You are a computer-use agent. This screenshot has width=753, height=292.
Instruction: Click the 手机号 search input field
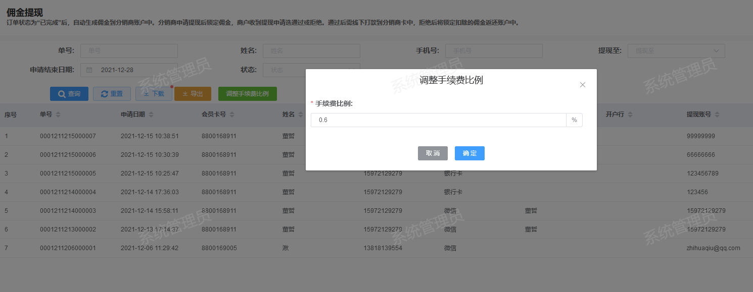pyautogui.click(x=493, y=51)
